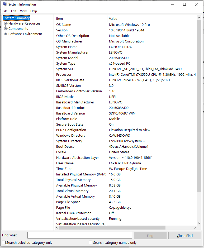Viewport: 204px width, 248px height.
Task: Select the Time Zone row
Action: (x=126, y=169)
